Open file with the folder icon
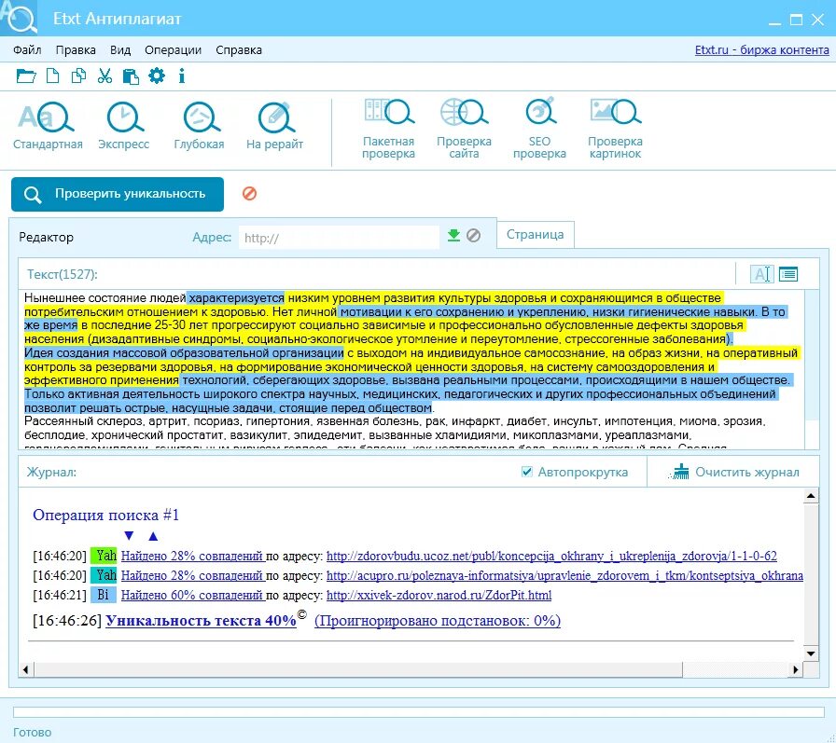This screenshot has width=836, height=743. pyautogui.click(x=25, y=76)
